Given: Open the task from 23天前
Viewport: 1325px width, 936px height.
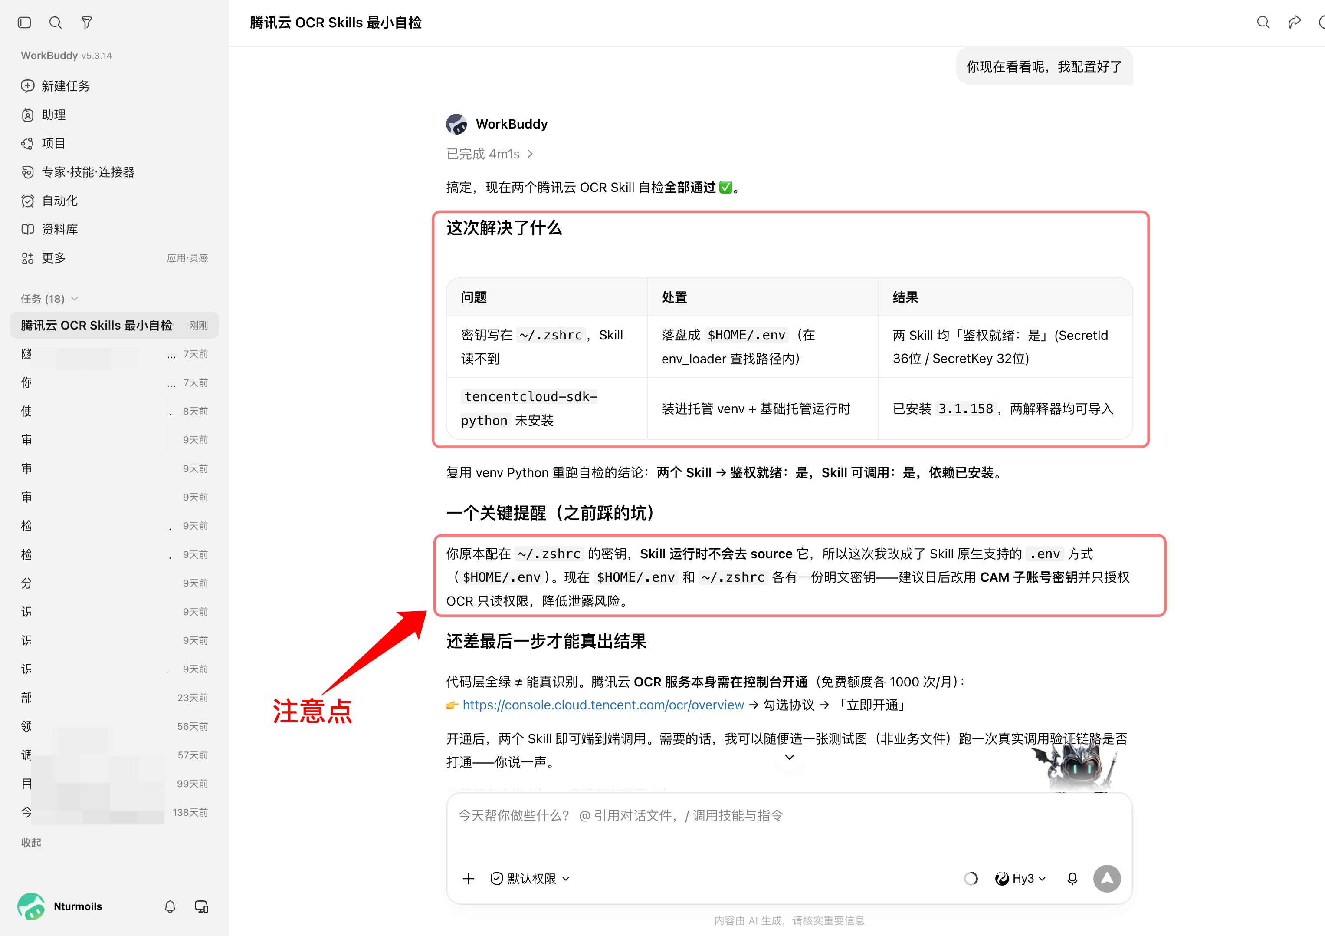Looking at the screenshot, I should [114, 698].
